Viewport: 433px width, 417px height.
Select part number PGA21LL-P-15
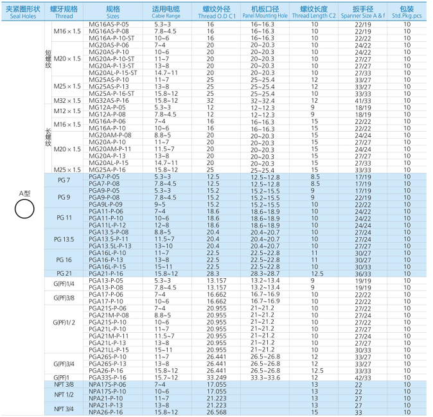[x=109, y=350]
